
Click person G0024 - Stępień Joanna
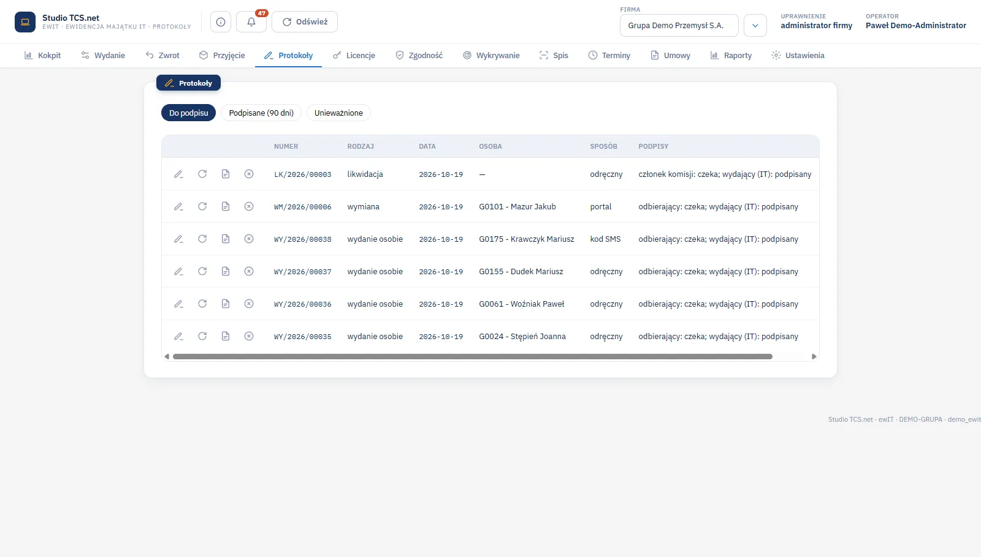pyautogui.click(x=522, y=337)
